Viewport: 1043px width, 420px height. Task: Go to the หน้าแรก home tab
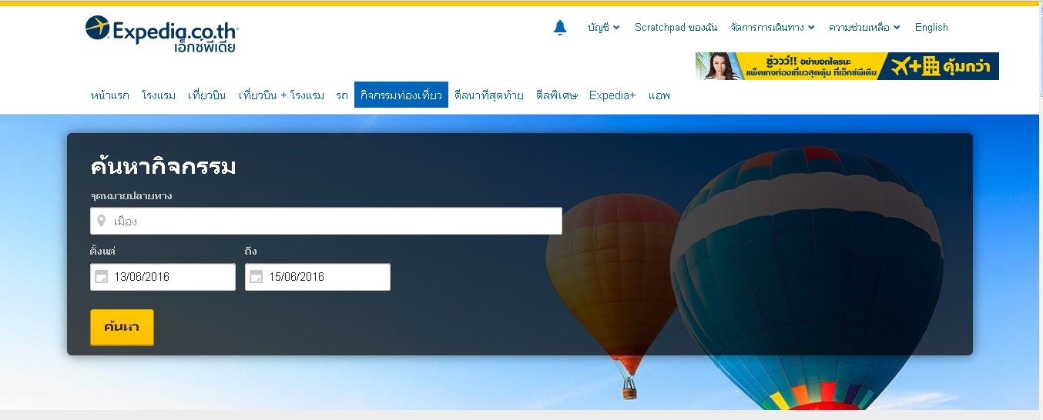click(109, 95)
